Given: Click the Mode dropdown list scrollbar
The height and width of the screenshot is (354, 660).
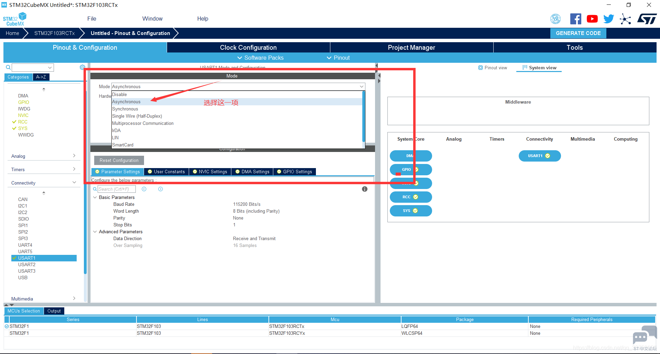Looking at the screenshot, I should point(363,116).
